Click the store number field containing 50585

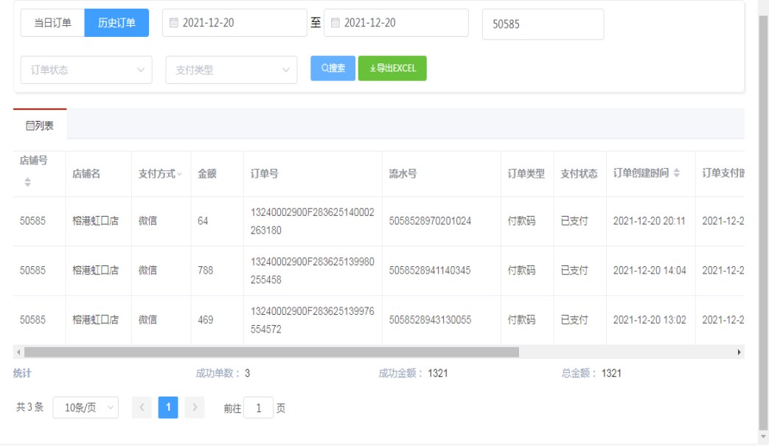tap(542, 24)
